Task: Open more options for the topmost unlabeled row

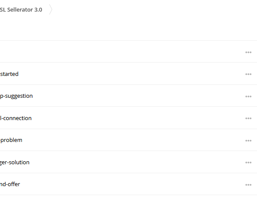Action: pos(248,52)
